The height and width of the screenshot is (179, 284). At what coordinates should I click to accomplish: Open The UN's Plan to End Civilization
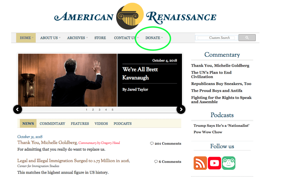click(211, 74)
